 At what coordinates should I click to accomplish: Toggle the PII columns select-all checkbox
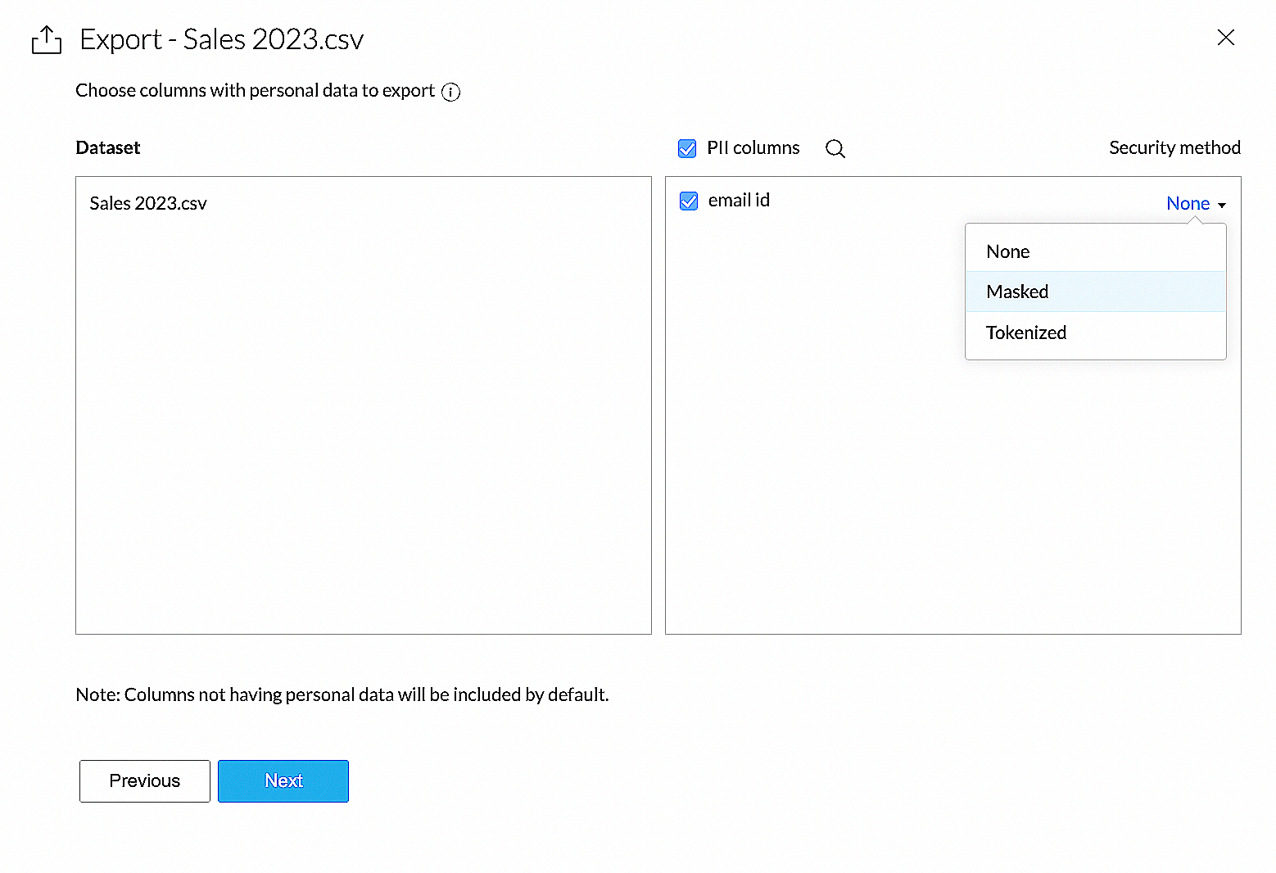pos(687,148)
